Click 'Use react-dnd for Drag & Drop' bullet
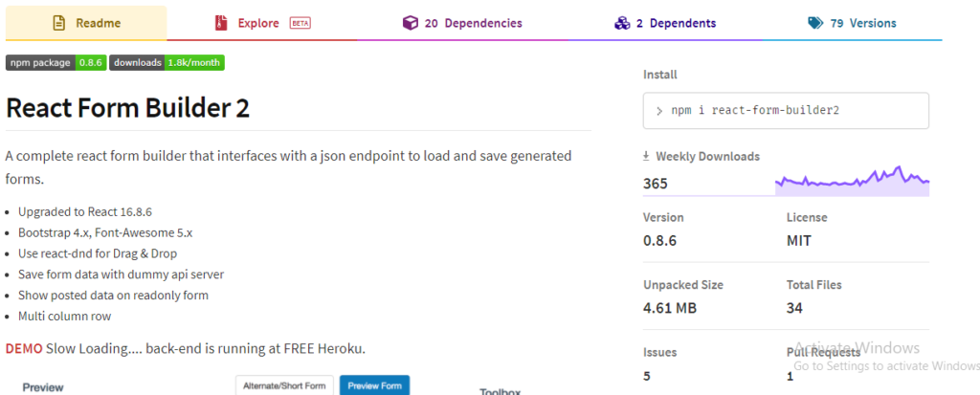The width and height of the screenshot is (980, 395). pyautogui.click(x=98, y=253)
